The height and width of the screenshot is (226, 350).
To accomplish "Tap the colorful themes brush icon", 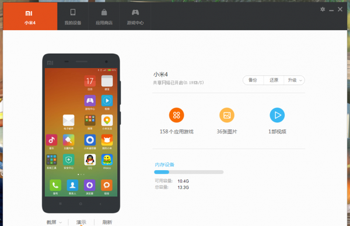I will (68, 140).
